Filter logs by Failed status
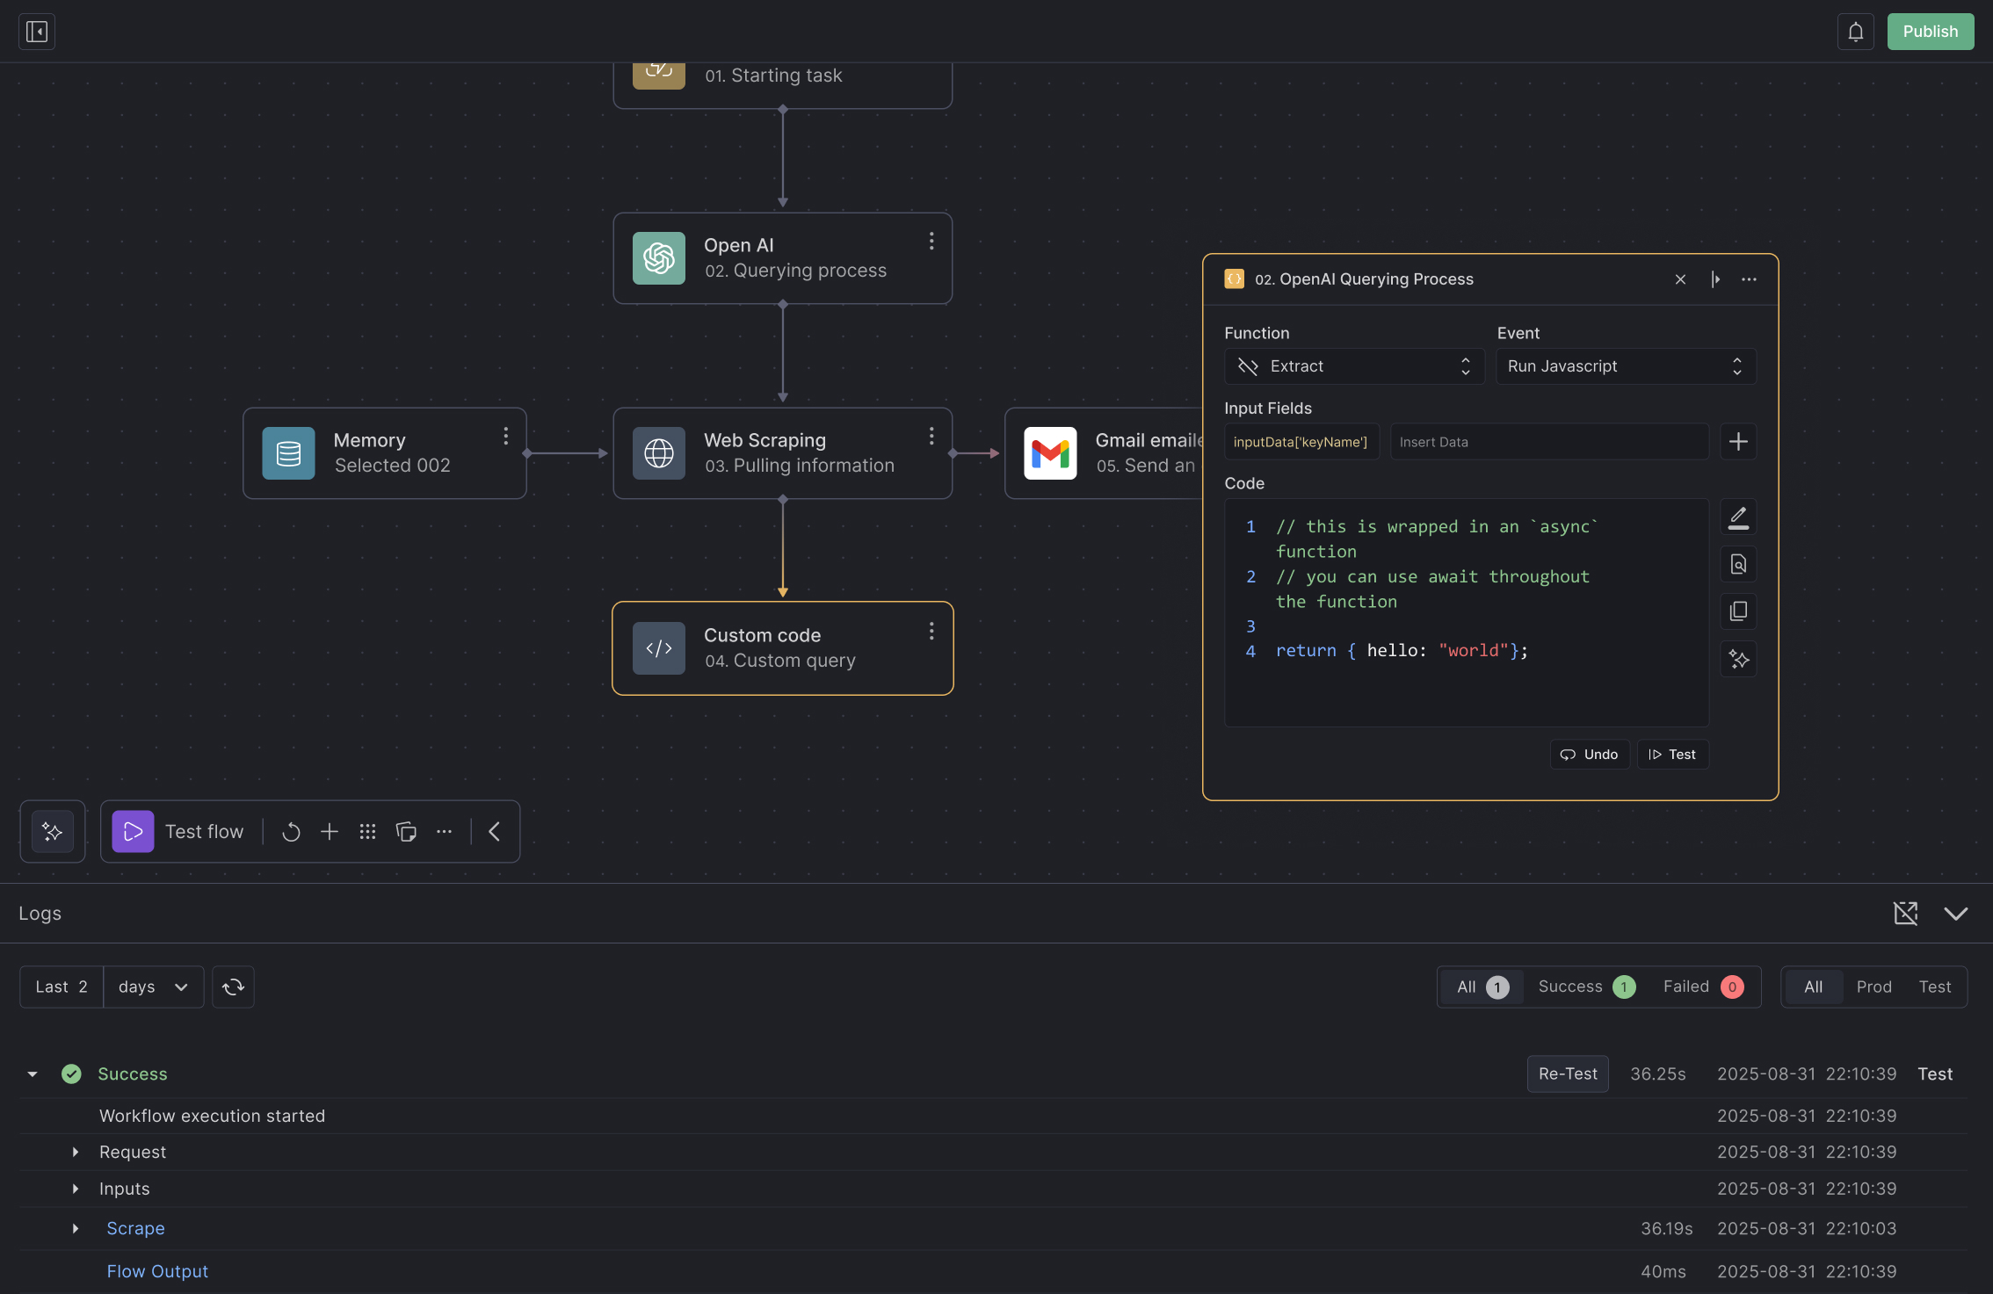The width and height of the screenshot is (1993, 1294). (1703, 987)
